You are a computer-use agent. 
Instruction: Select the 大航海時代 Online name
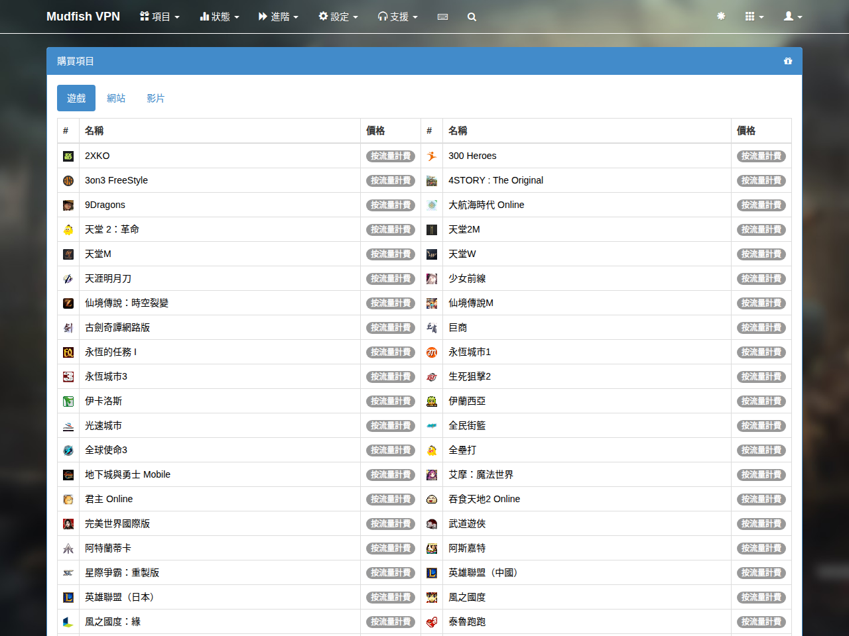486,205
